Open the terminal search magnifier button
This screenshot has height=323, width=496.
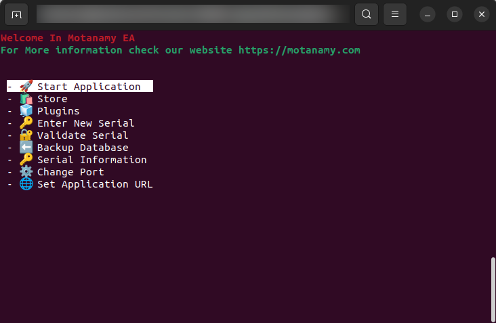(x=366, y=14)
